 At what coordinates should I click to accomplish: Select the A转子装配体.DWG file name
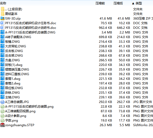click(18, 37)
